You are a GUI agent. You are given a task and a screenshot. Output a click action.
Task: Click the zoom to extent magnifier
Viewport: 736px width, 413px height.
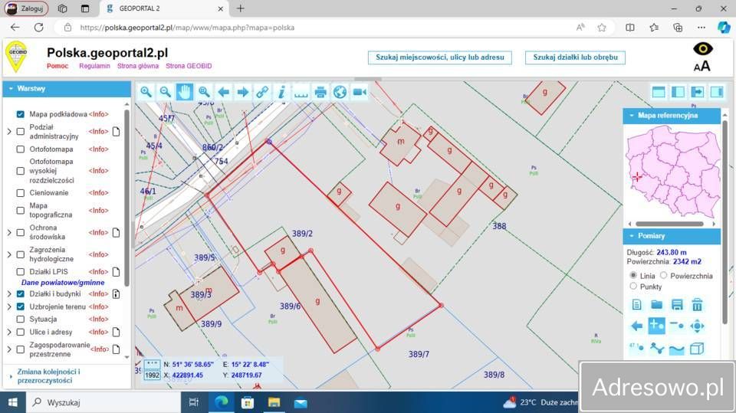coord(204,92)
